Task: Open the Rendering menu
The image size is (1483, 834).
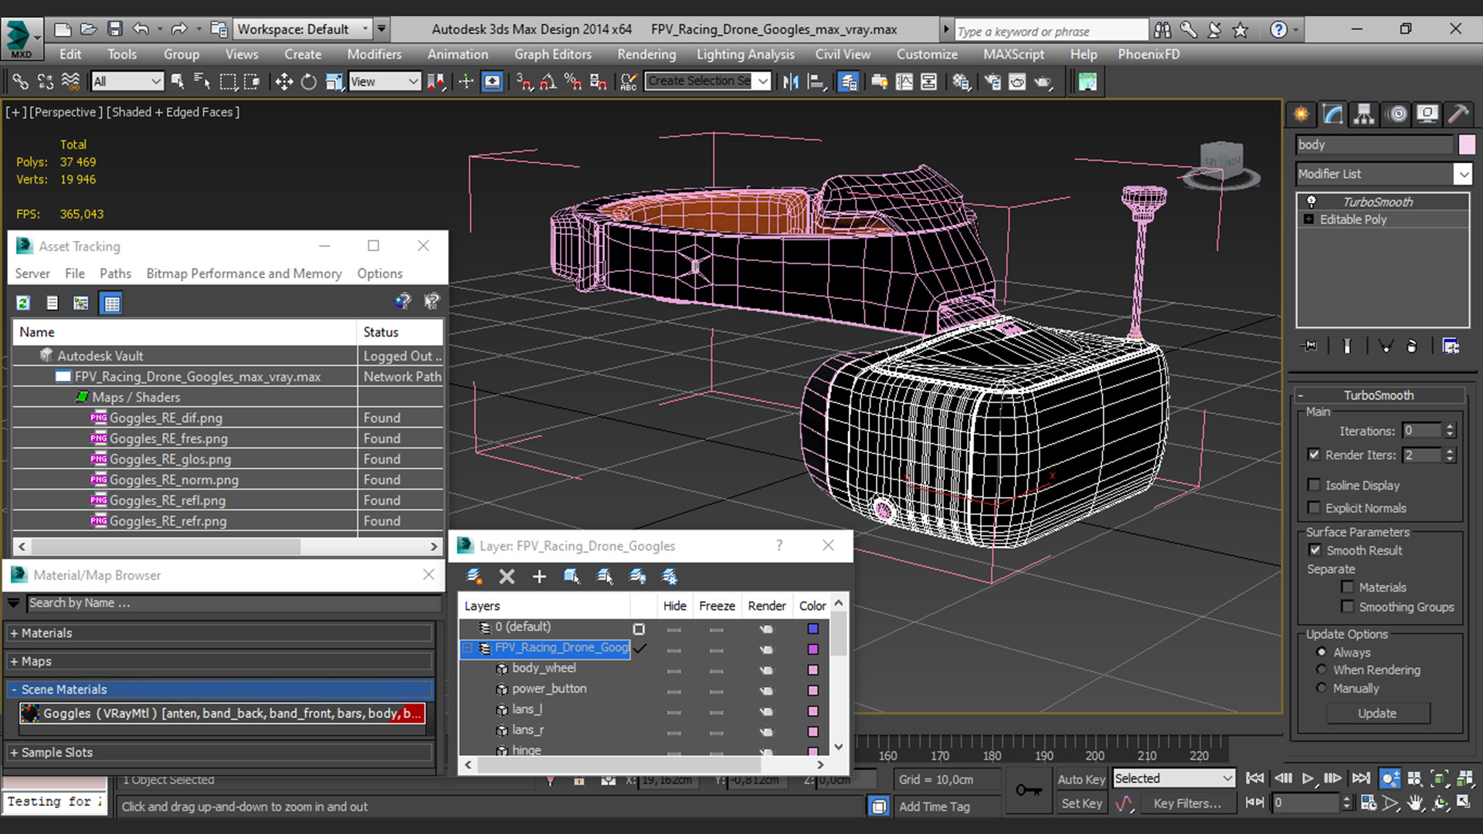Action: point(646,54)
